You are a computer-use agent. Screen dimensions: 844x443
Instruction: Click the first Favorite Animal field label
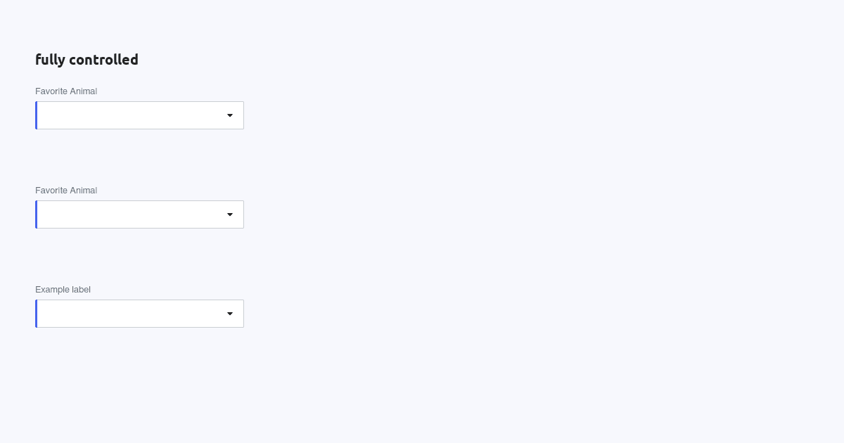pos(66,91)
